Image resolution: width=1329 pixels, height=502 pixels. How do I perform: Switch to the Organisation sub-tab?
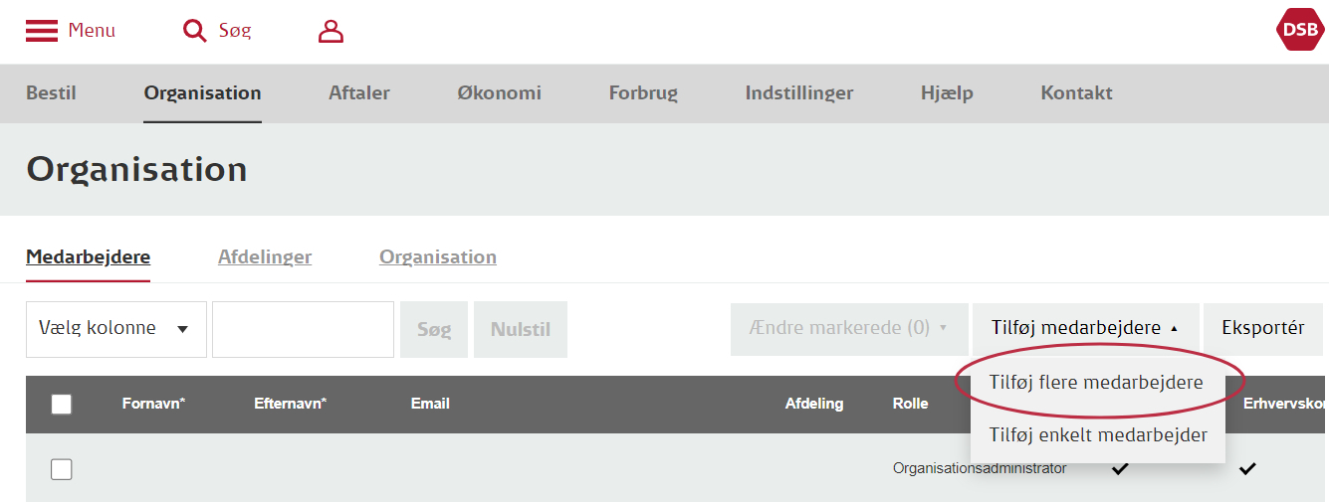coord(438,256)
